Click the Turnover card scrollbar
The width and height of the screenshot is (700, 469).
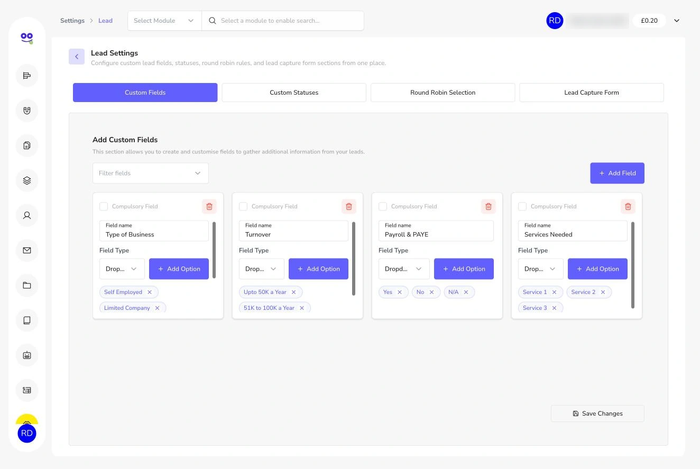[x=354, y=259]
